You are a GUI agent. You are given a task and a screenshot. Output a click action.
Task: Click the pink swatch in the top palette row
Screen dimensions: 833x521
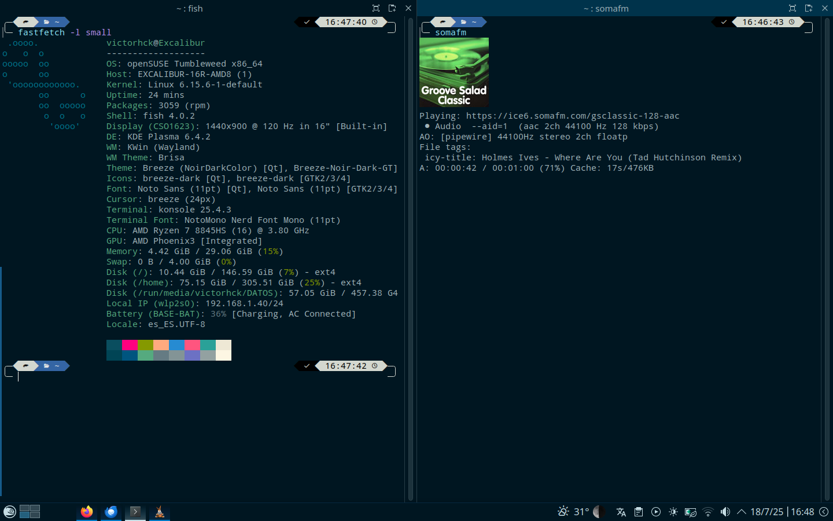coord(130,345)
